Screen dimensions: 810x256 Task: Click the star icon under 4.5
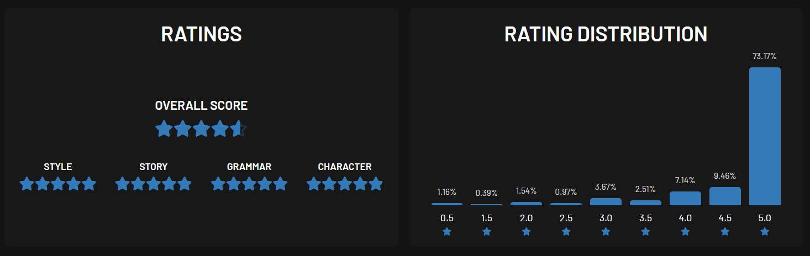click(725, 232)
